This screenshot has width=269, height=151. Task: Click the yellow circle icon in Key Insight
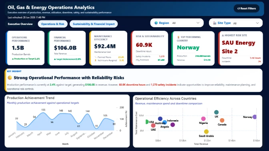click(x=10, y=77)
